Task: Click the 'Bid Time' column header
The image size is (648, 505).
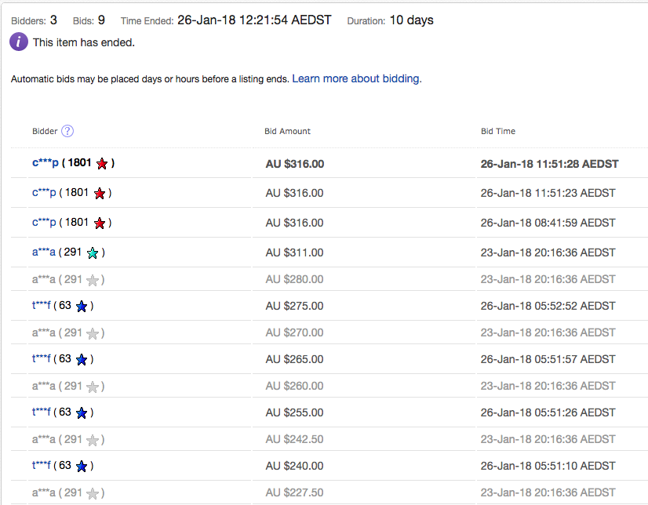Action: coord(497,131)
